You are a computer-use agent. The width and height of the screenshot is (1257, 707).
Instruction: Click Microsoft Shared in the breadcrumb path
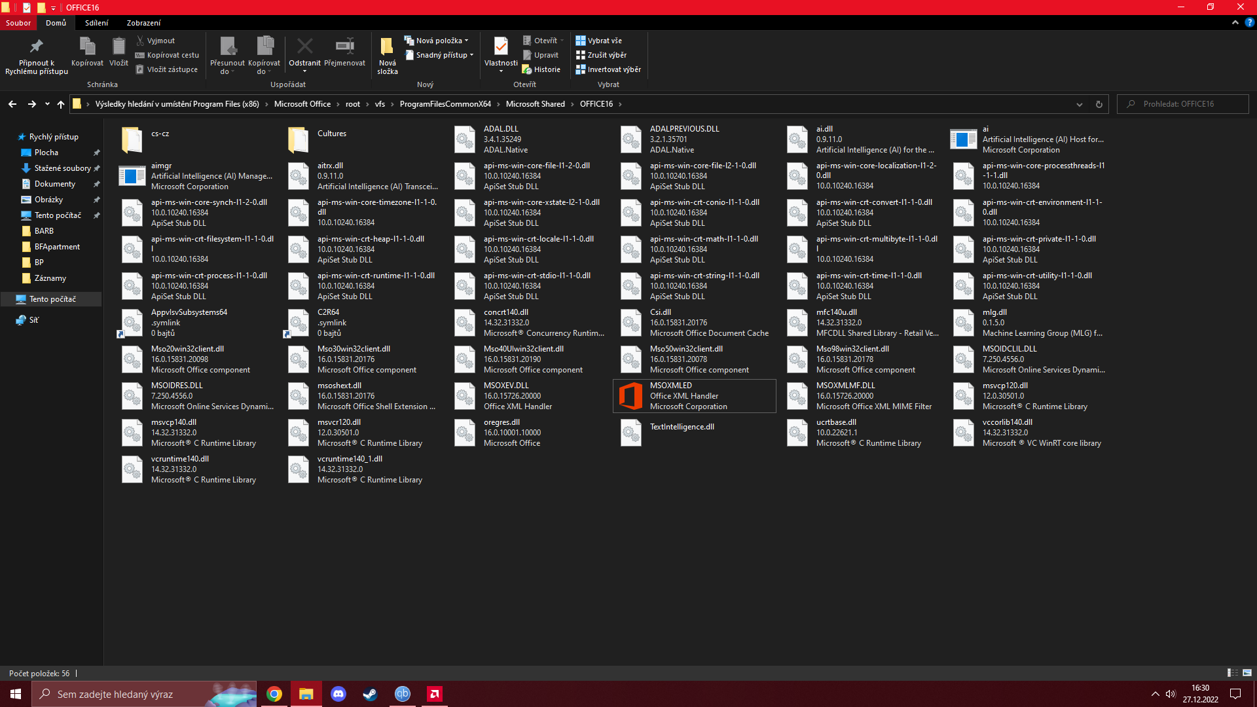[x=535, y=104]
